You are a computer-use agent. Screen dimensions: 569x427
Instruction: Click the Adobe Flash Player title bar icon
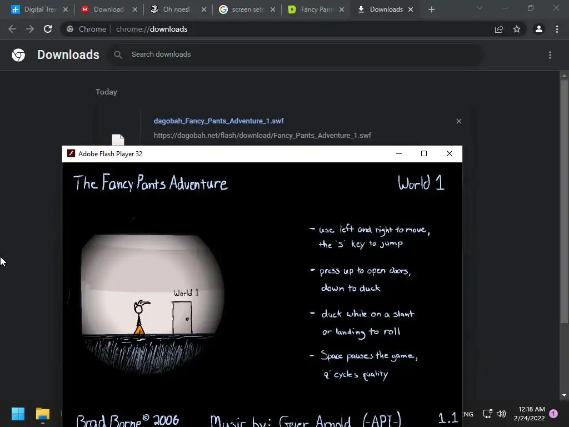click(71, 153)
